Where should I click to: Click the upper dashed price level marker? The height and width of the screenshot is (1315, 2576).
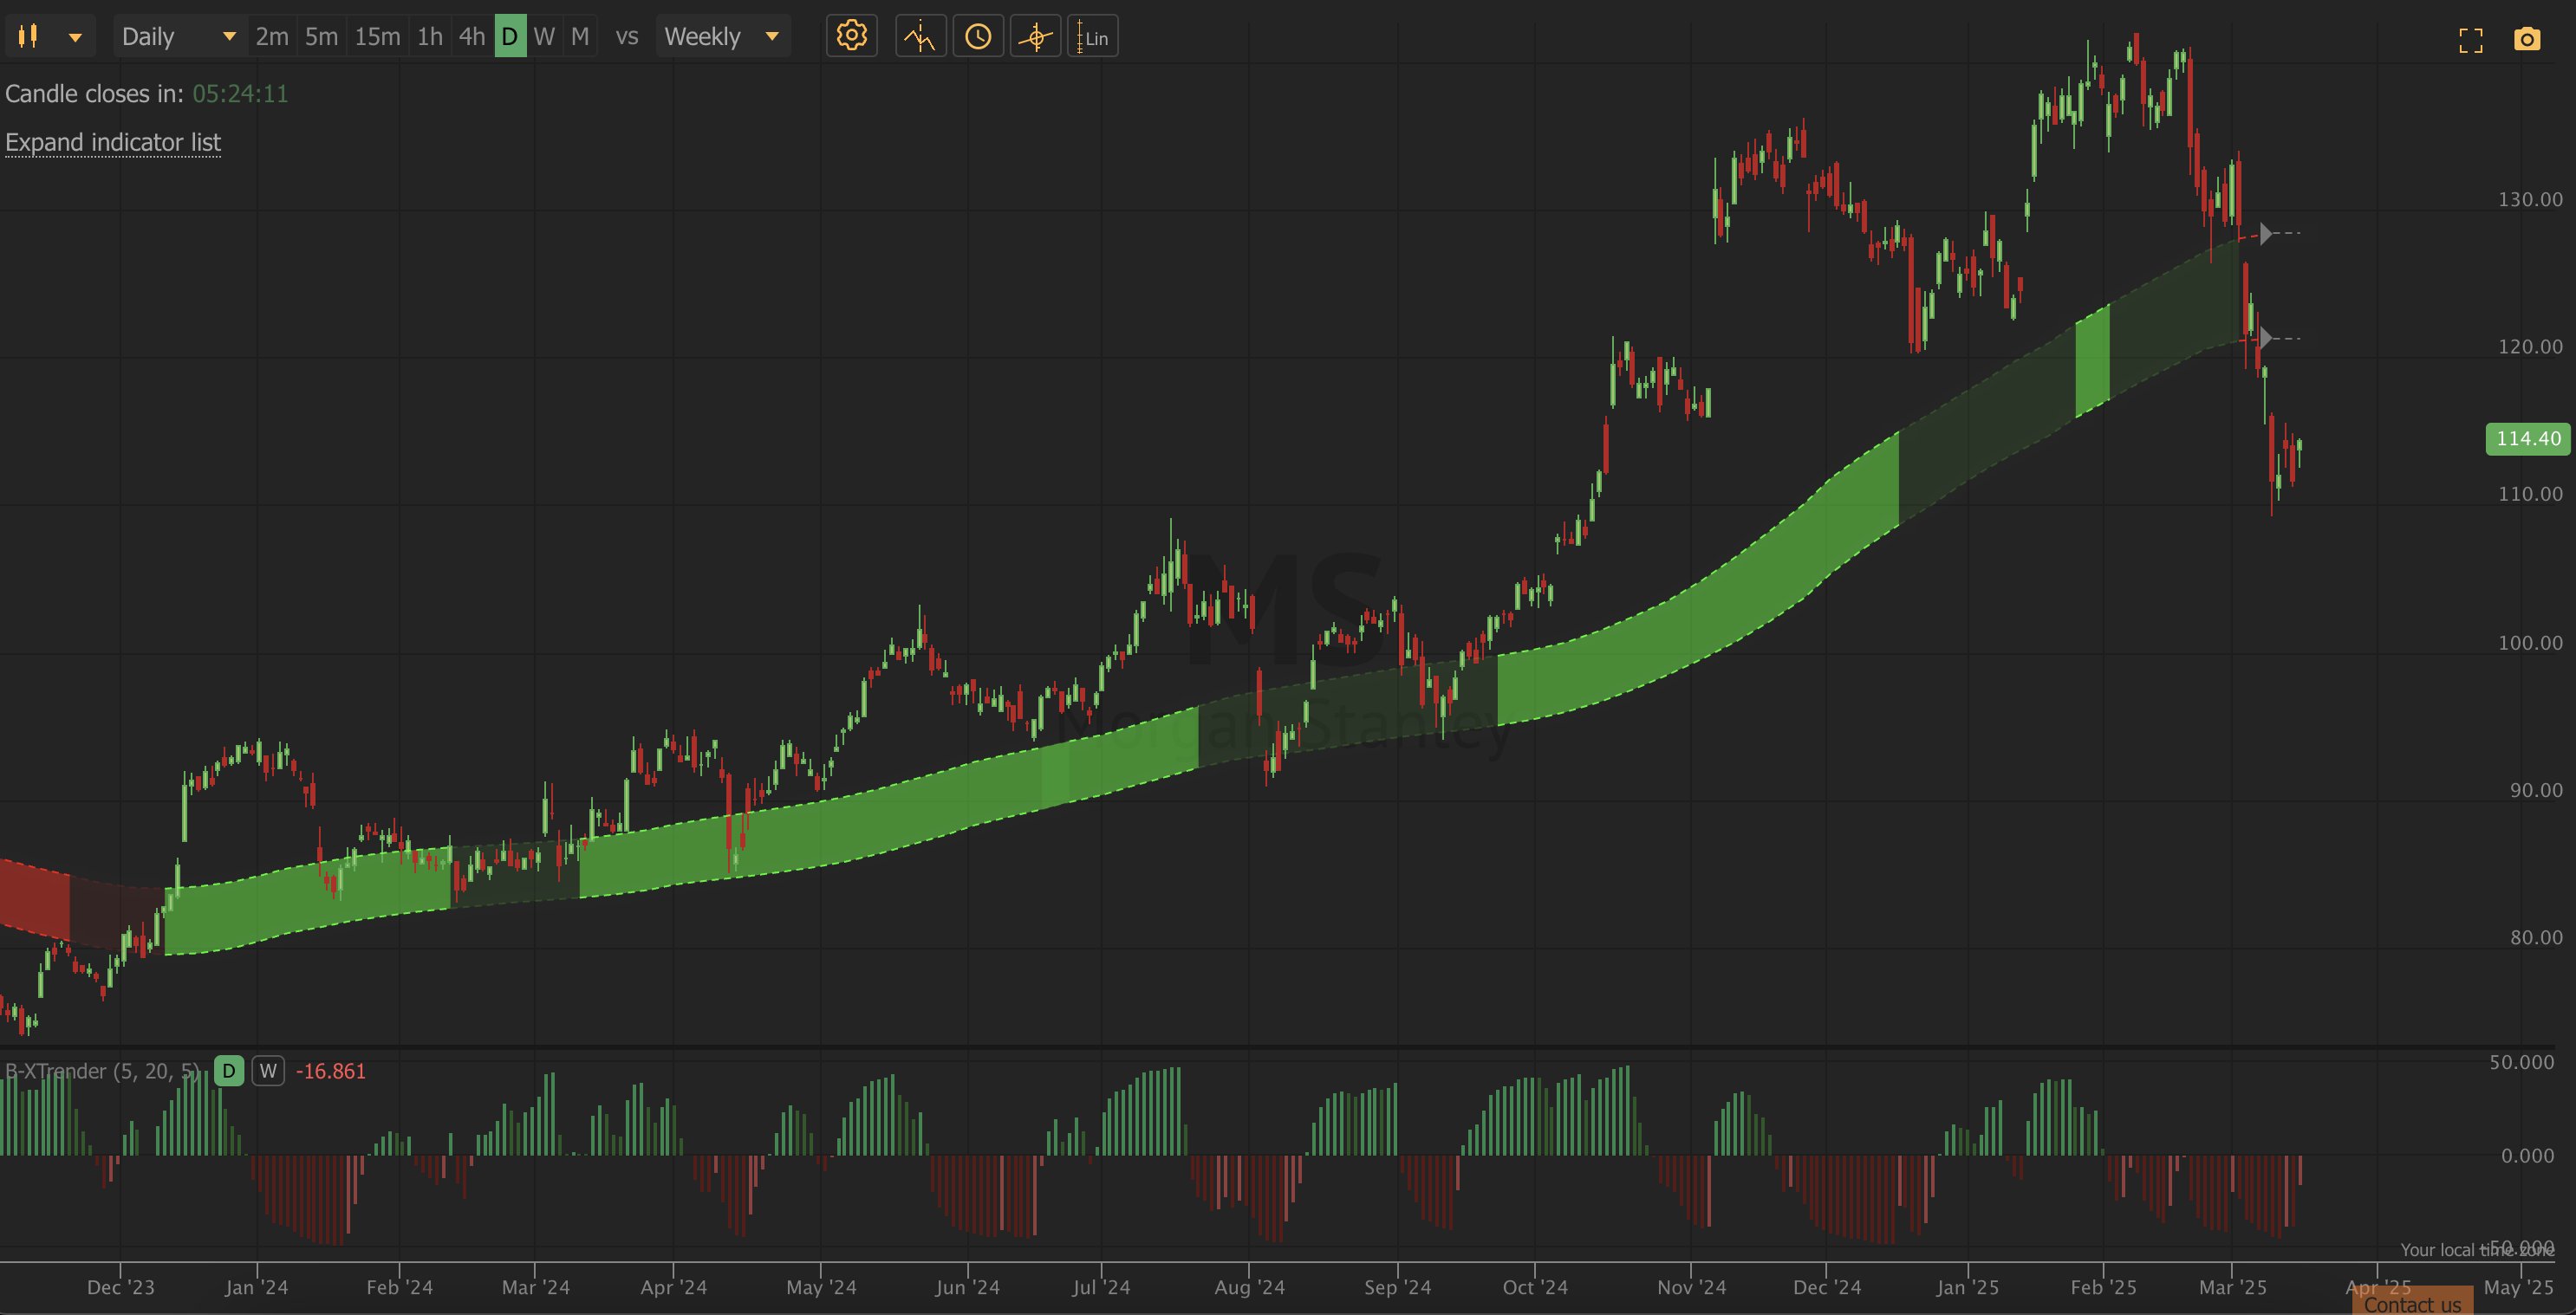pos(2267,233)
